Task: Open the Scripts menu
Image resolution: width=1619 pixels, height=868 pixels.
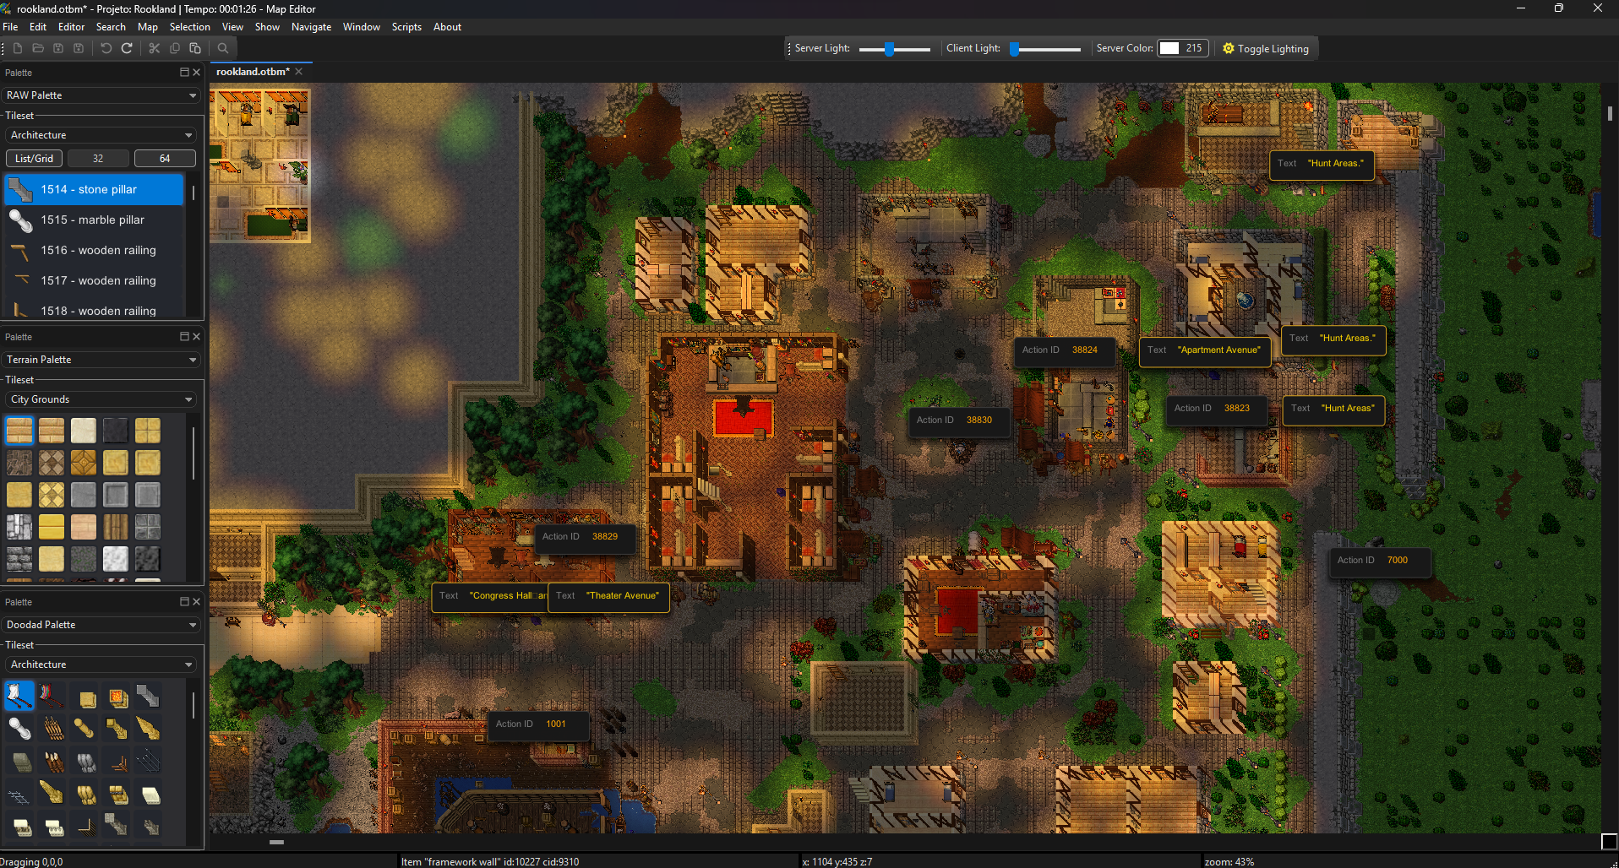Action: click(x=406, y=27)
